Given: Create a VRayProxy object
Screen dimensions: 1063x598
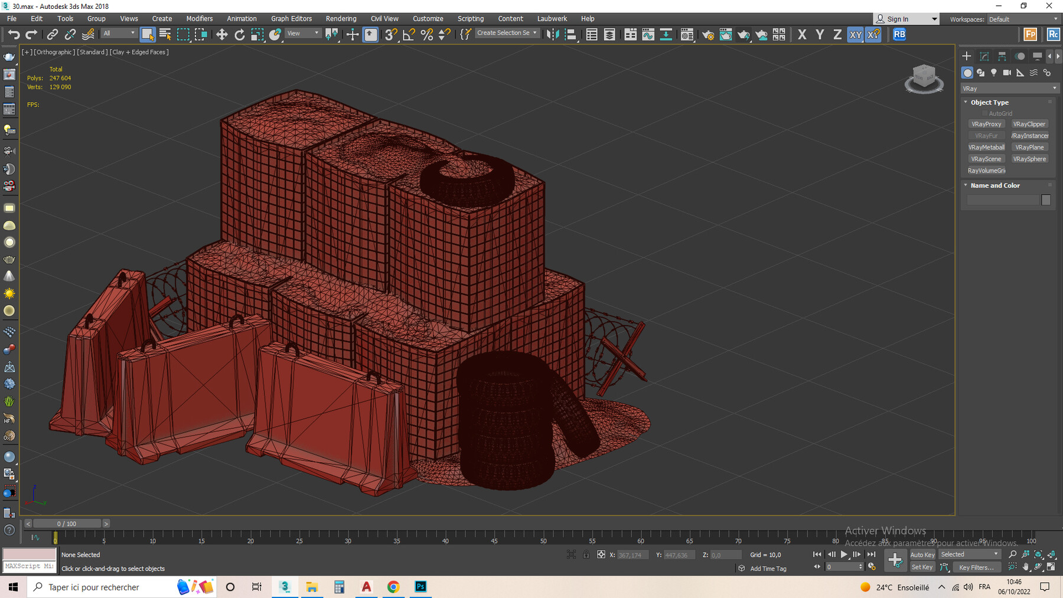Looking at the screenshot, I should coord(986,123).
